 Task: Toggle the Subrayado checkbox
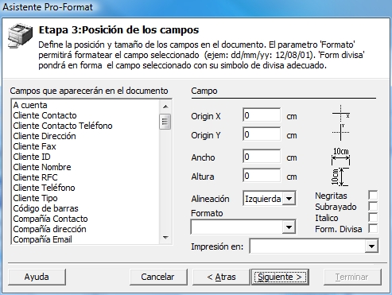(373, 207)
